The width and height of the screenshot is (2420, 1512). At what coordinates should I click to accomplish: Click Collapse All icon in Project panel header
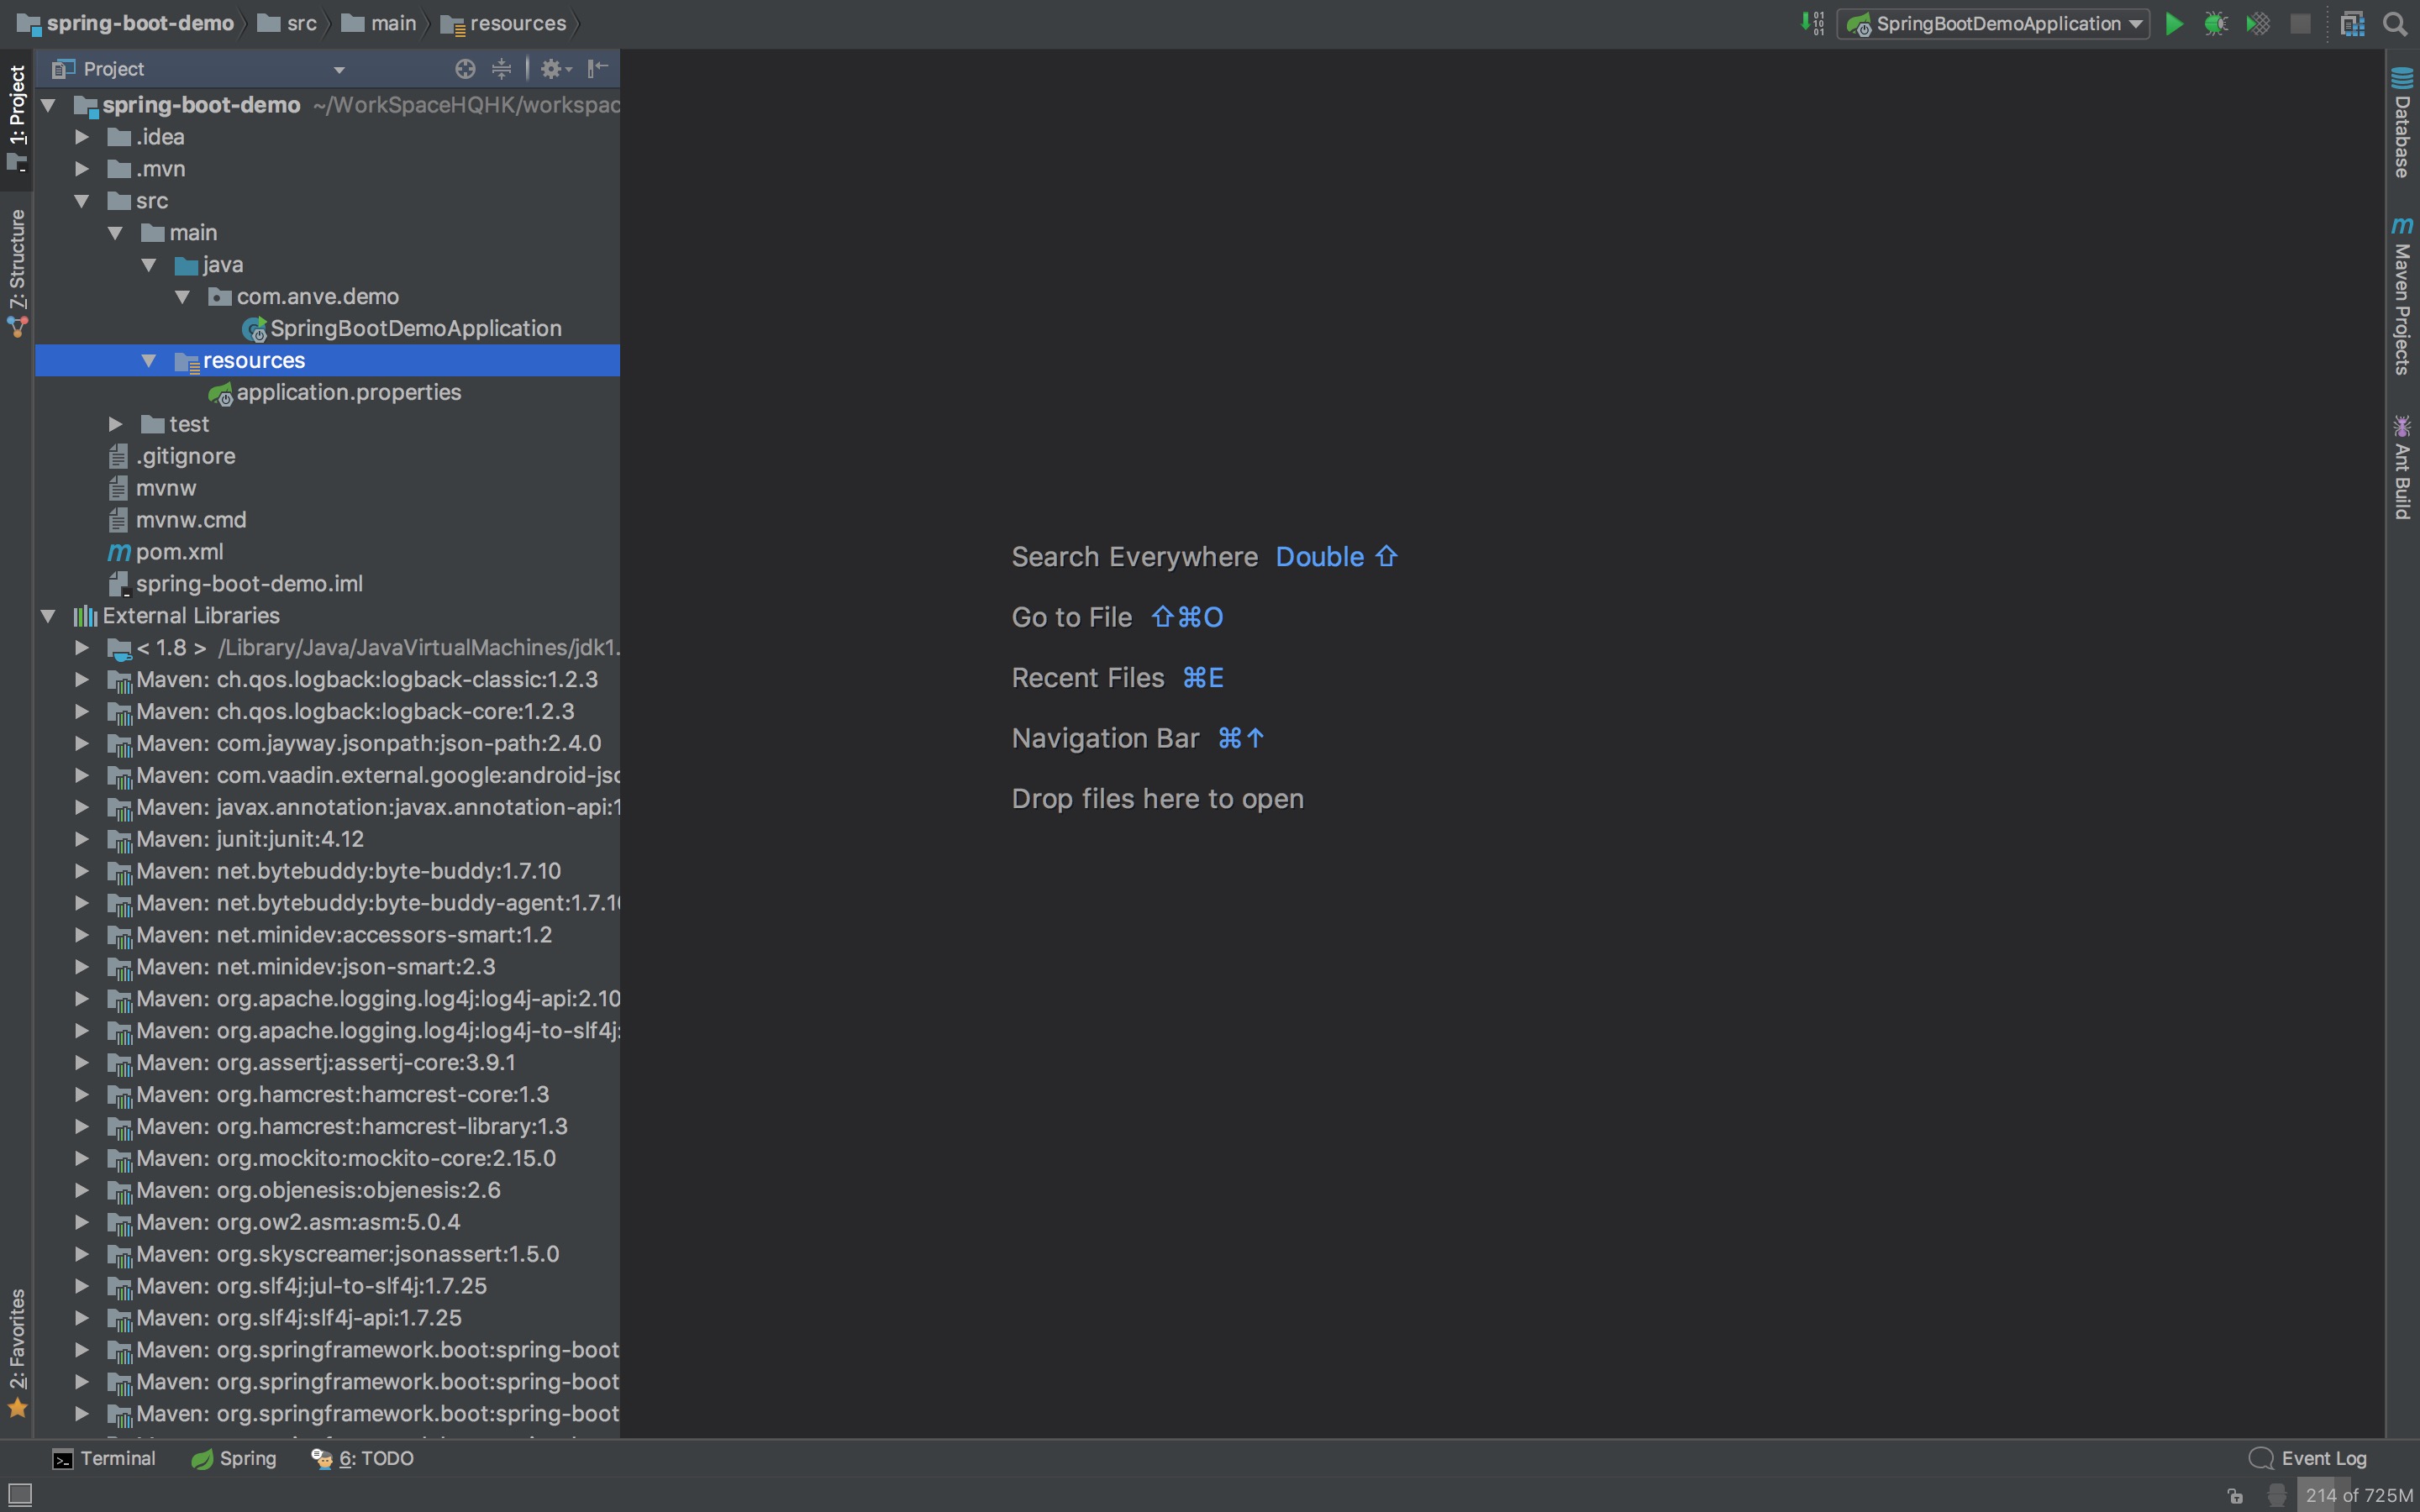(x=502, y=68)
